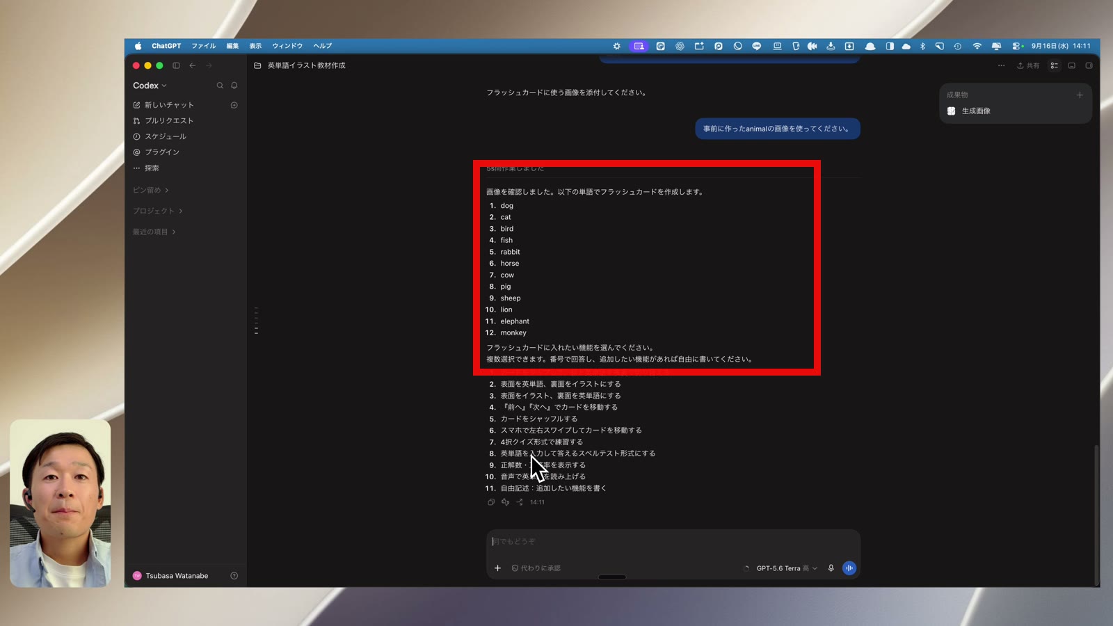Go forward with the right arrow
This screenshot has width=1113, height=626.
coord(209,65)
